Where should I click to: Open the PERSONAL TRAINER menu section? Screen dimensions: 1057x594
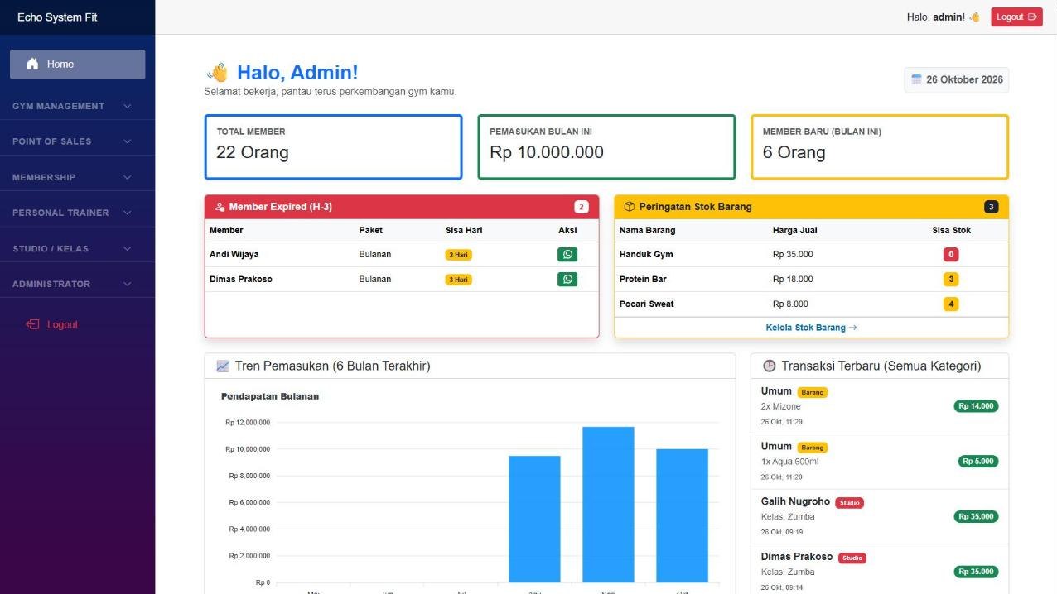(x=77, y=213)
